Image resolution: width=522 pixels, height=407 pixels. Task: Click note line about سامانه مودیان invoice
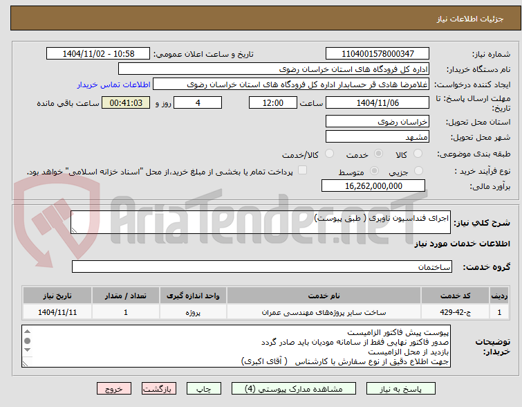[355, 343]
